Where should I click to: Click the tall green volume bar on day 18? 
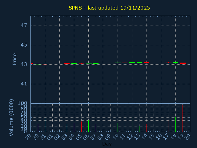[x=175, y=124]
